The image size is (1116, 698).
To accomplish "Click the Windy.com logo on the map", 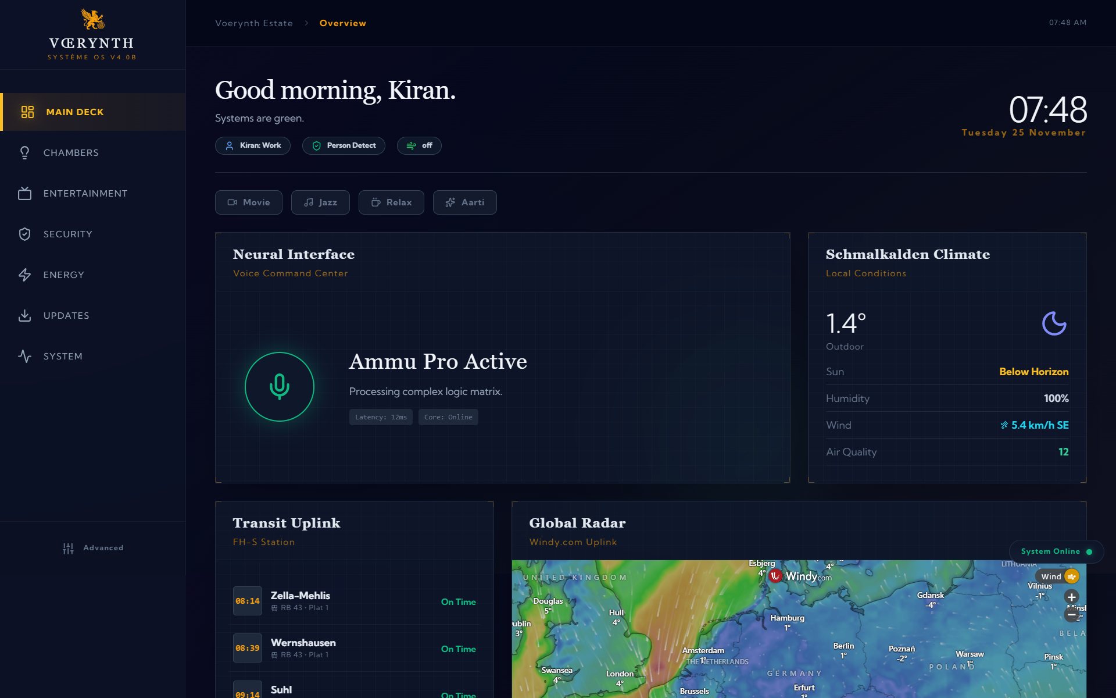I will (x=800, y=576).
